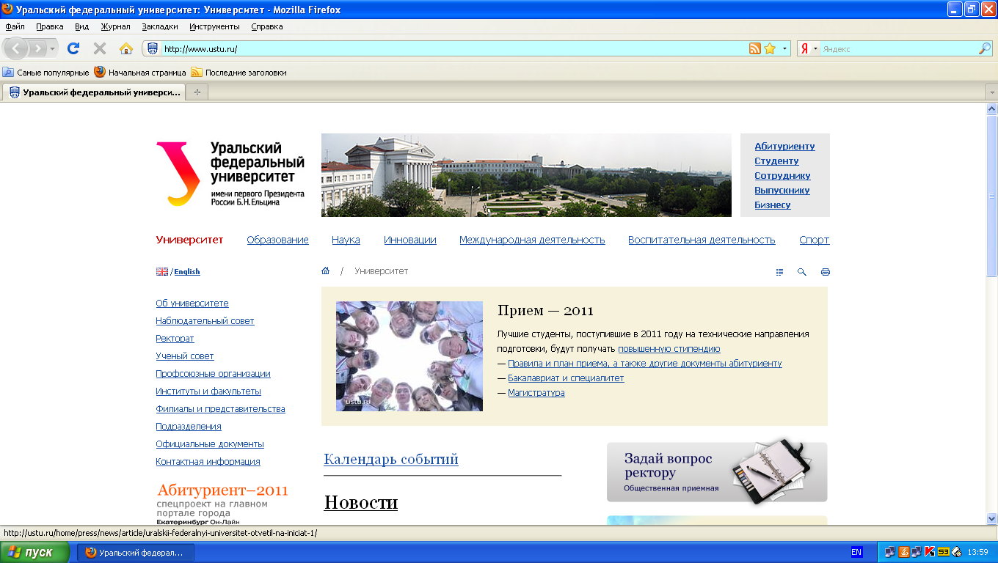
Task: Click the British flag icon
Action: click(x=162, y=271)
